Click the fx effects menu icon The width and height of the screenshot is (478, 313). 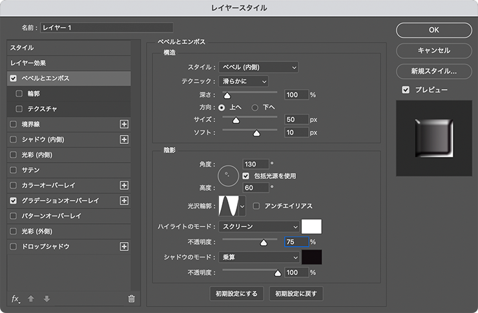[x=16, y=298]
